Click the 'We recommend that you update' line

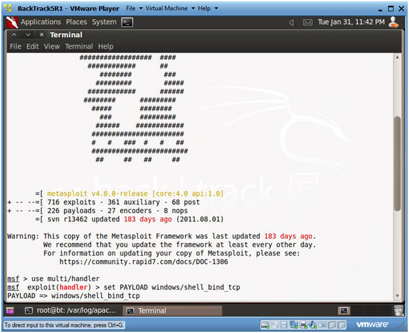tap(180, 245)
